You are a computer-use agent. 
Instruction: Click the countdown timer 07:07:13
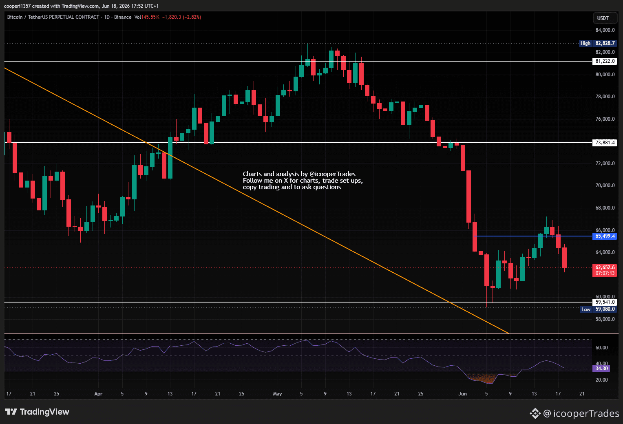[605, 273]
